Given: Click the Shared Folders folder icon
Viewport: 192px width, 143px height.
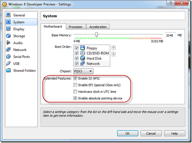Looking at the screenshot, I should 9,70.
